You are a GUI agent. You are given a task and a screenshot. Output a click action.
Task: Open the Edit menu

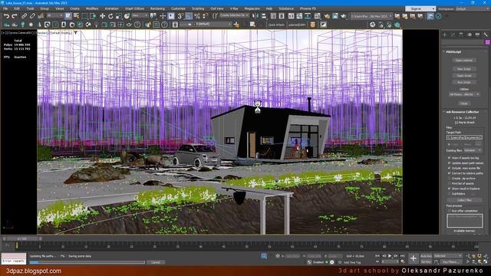tap(17, 8)
